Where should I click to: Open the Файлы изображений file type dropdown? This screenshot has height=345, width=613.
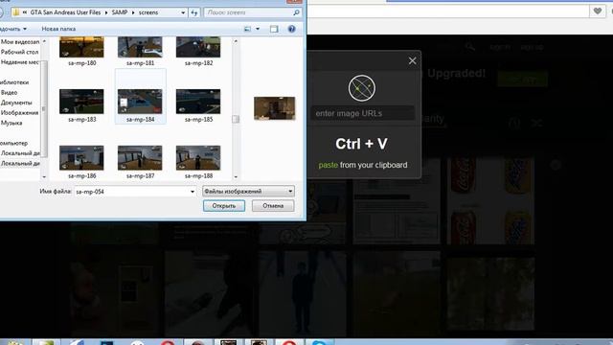click(x=248, y=192)
